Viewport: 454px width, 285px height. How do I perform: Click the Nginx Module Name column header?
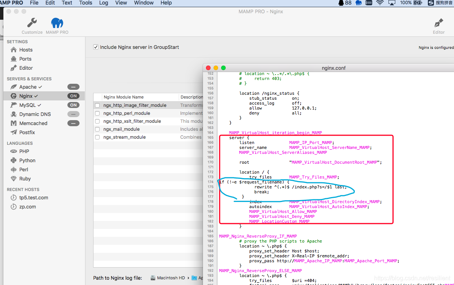124,97
